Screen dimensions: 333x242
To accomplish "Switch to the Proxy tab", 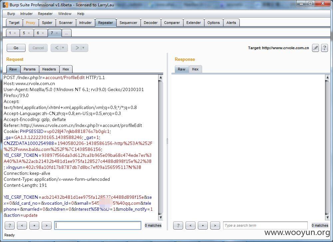I will click(30, 23).
